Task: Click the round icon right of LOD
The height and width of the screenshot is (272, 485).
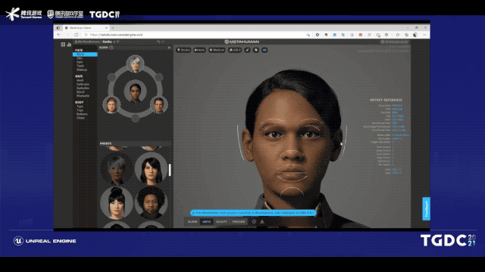Action: coord(248,50)
